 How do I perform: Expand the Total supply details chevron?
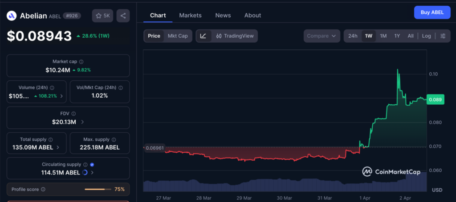pyautogui.click(x=58, y=147)
